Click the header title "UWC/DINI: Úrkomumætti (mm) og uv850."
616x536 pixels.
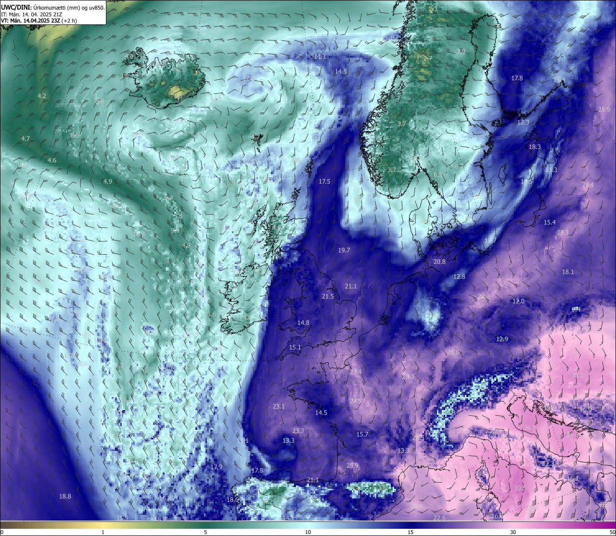52,7
